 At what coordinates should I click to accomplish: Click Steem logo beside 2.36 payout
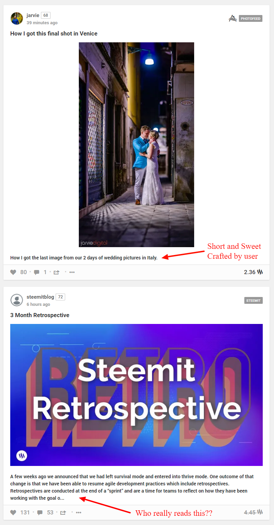point(260,272)
